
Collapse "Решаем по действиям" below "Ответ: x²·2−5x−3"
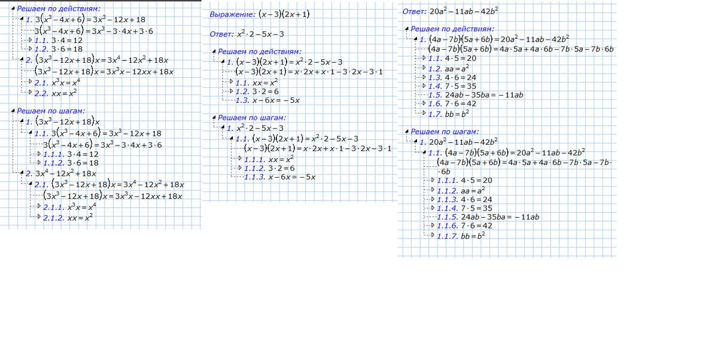[214, 52]
